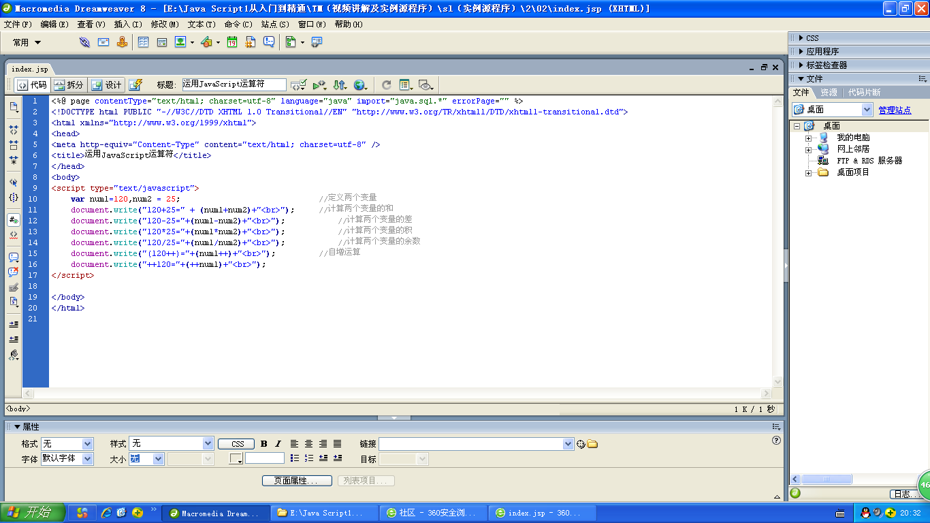Image resolution: width=930 pixels, height=523 pixels.
Task: Click the email link insert icon
Action: [x=103, y=42]
